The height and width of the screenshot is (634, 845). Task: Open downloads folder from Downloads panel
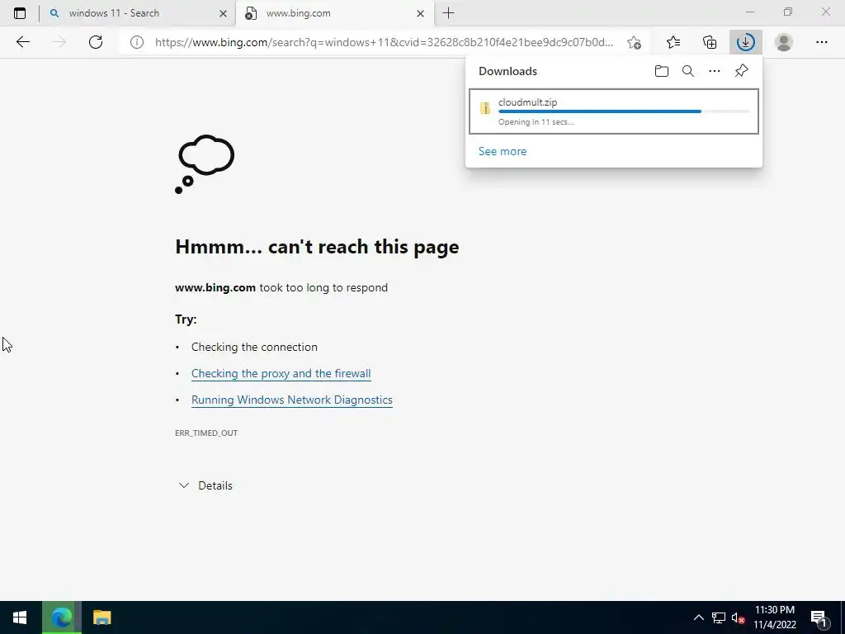point(662,71)
